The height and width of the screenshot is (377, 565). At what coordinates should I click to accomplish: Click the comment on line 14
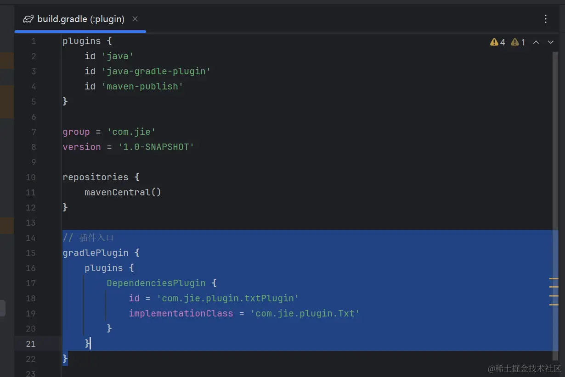point(88,238)
